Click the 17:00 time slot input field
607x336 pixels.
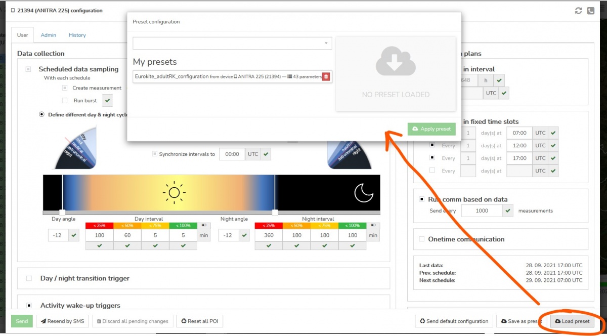coord(519,158)
